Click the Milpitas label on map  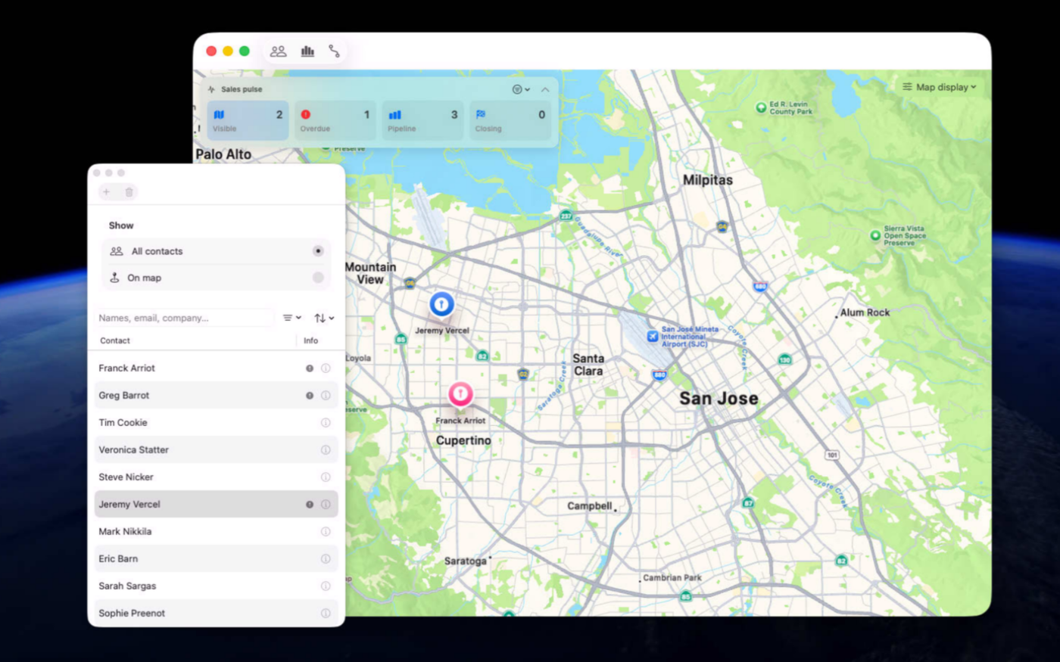(708, 180)
